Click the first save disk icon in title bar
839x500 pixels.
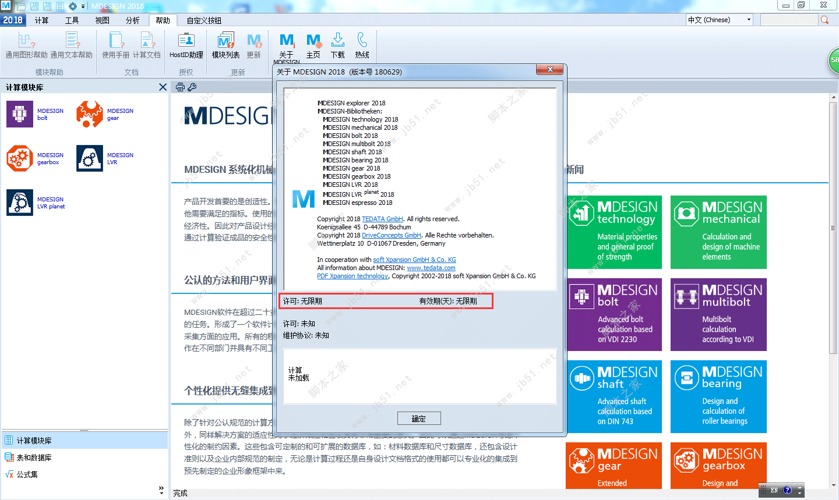click(34, 6)
